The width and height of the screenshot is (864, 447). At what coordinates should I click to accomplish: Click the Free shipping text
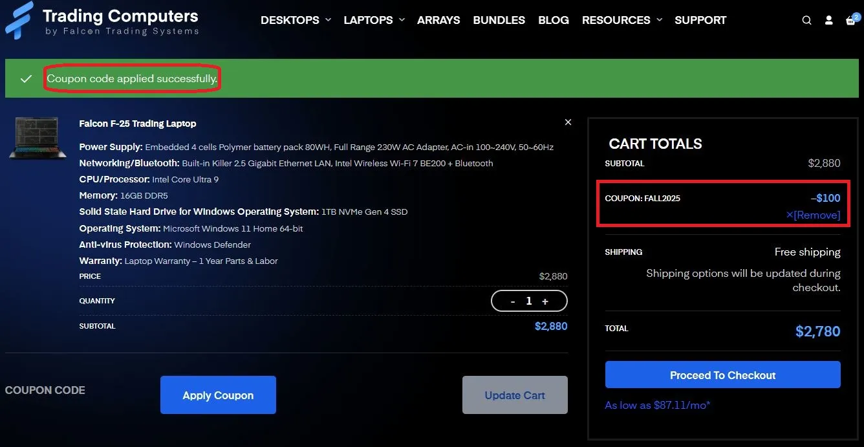(x=808, y=252)
